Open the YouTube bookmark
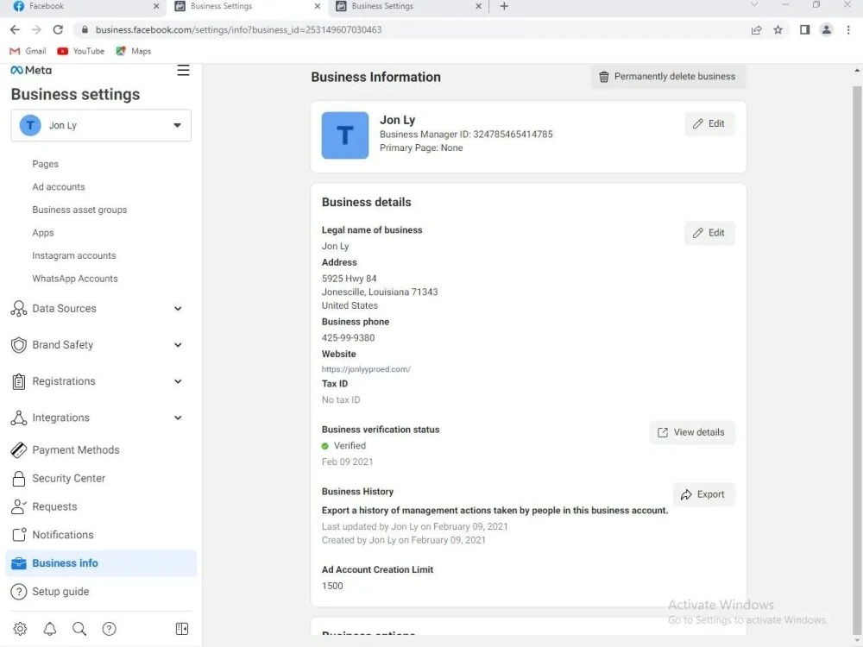The width and height of the screenshot is (863, 647). [x=80, y=51]
